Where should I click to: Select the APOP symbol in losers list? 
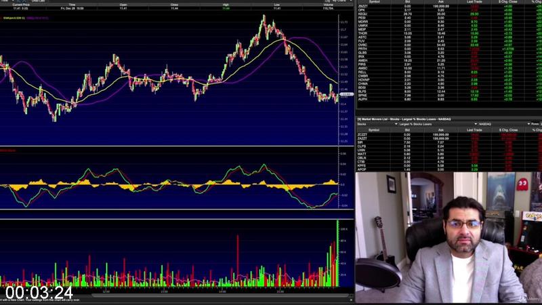362,169
